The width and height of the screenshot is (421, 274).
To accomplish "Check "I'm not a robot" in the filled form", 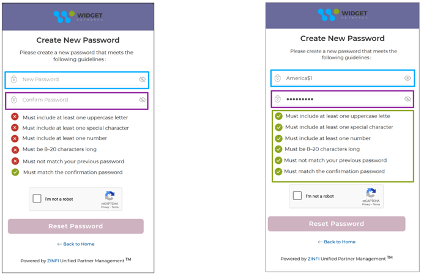I will tap(297, 196).
